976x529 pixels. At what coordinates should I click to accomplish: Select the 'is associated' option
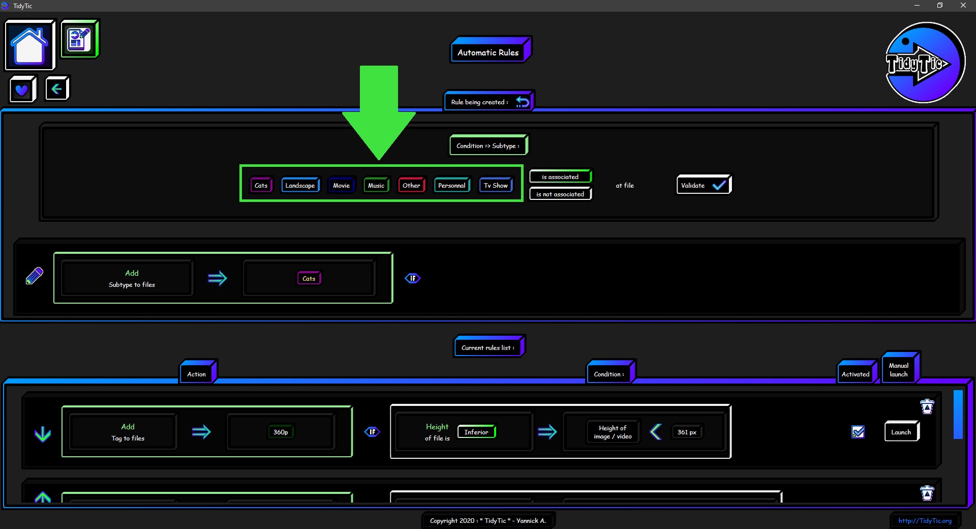[x=560, y=177]
